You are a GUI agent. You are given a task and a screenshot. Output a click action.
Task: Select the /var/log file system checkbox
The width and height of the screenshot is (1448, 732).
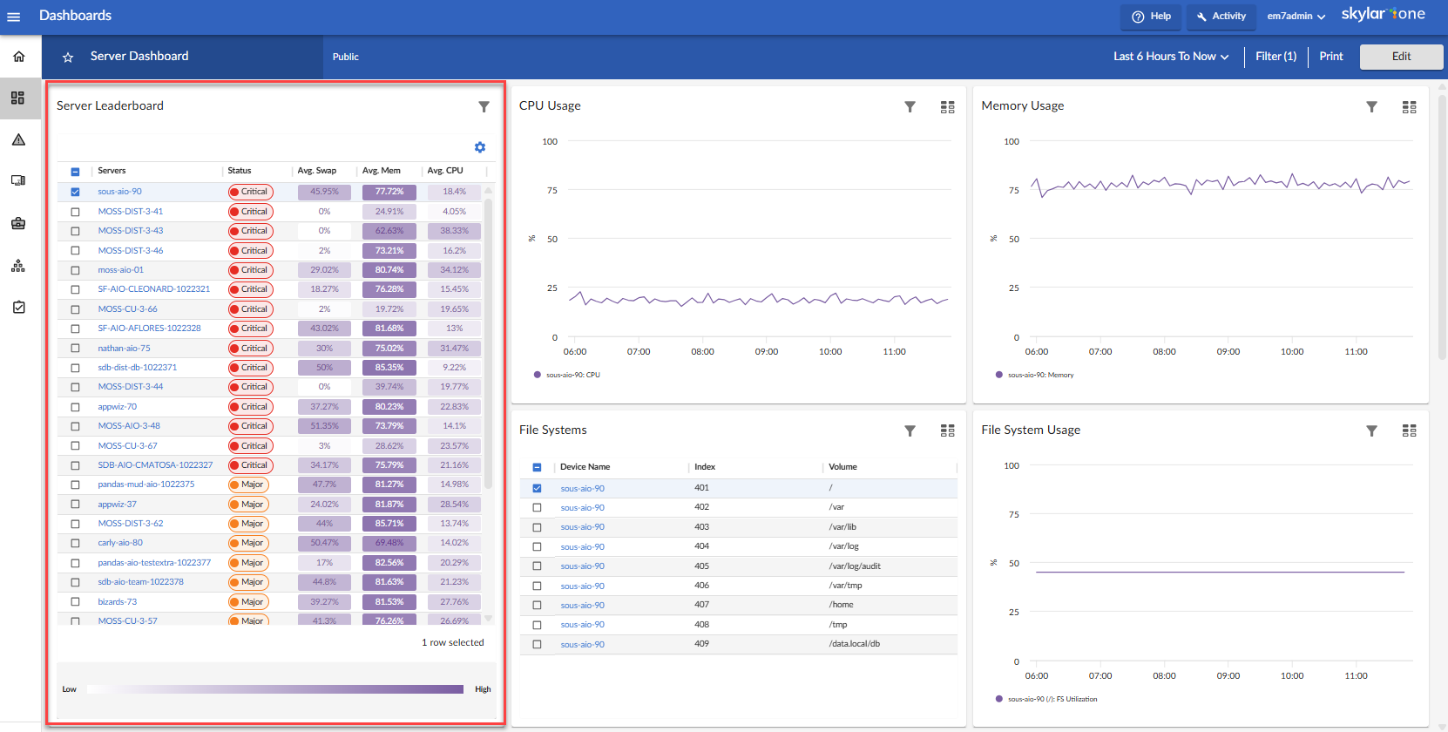tap(537, 546)
